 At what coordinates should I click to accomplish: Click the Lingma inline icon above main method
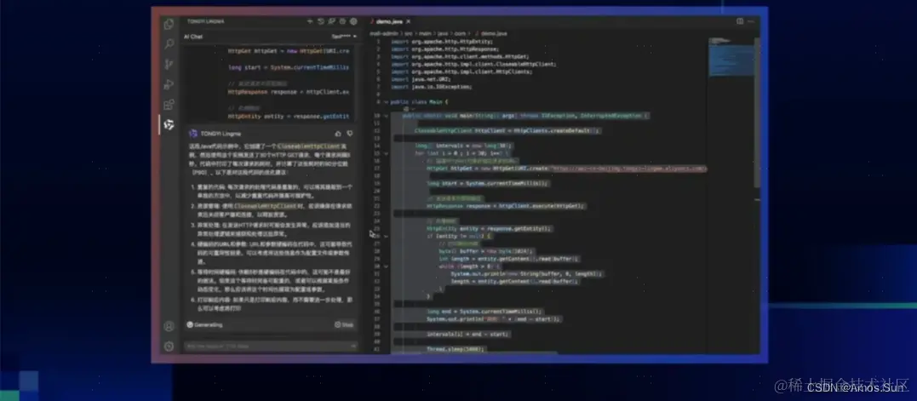coord(405,109)
